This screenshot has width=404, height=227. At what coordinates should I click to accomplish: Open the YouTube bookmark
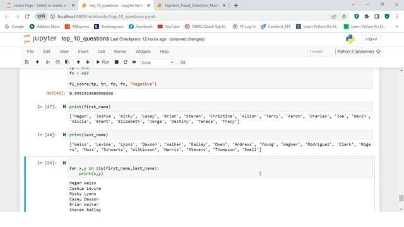pyautogui.click(x=169, y=26)
